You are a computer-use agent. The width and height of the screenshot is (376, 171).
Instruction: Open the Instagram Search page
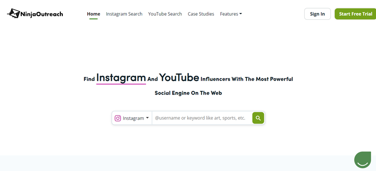pos(124,14)
